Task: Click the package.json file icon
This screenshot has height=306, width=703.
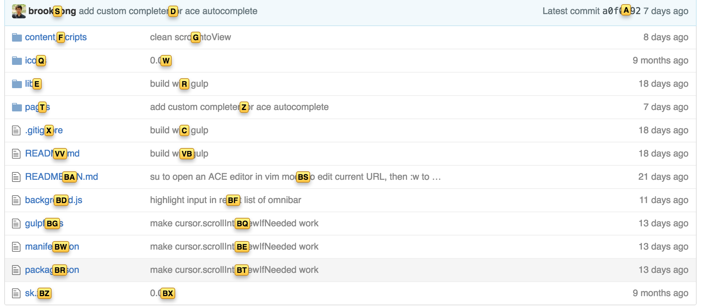Action: 16,270
